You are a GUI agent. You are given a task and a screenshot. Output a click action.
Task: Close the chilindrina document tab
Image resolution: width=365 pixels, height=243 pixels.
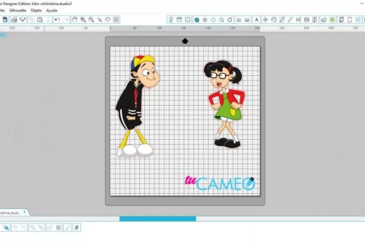coord(24,212)
